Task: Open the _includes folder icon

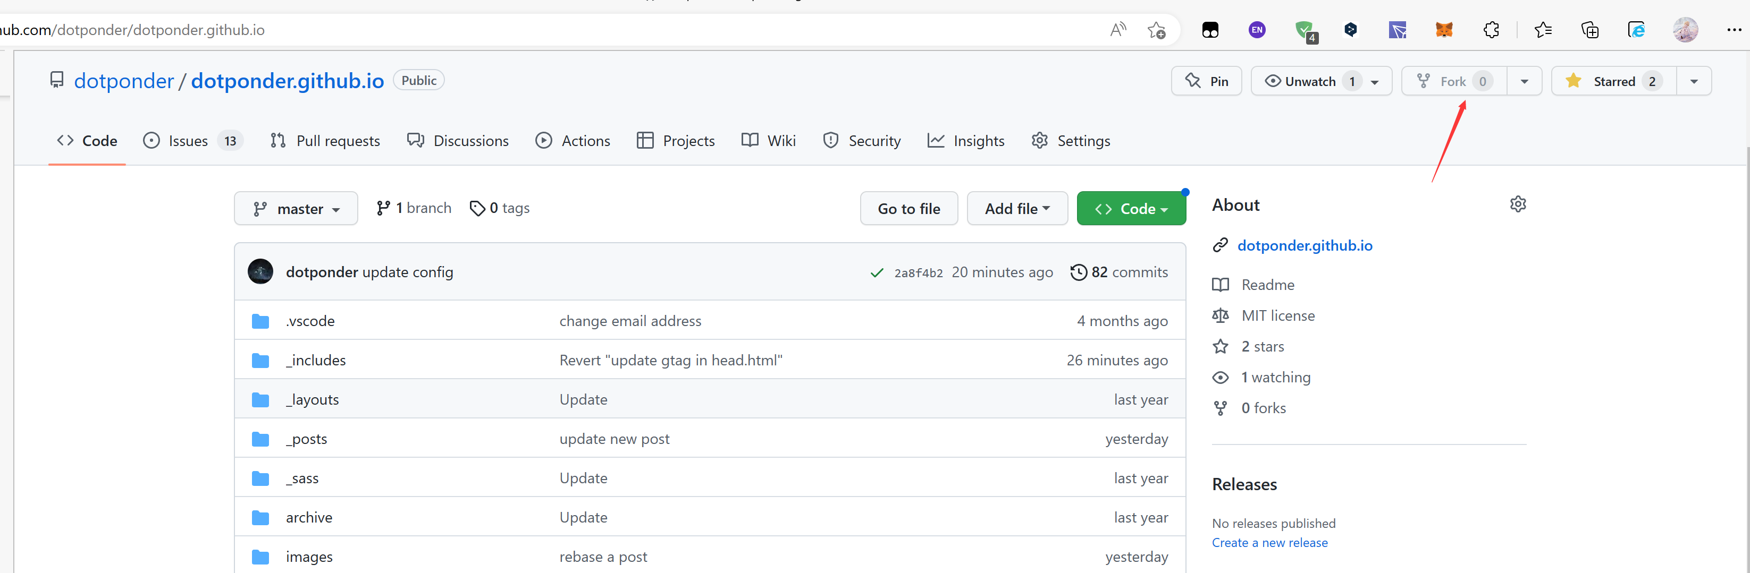Action: click(x=260, y=360)
